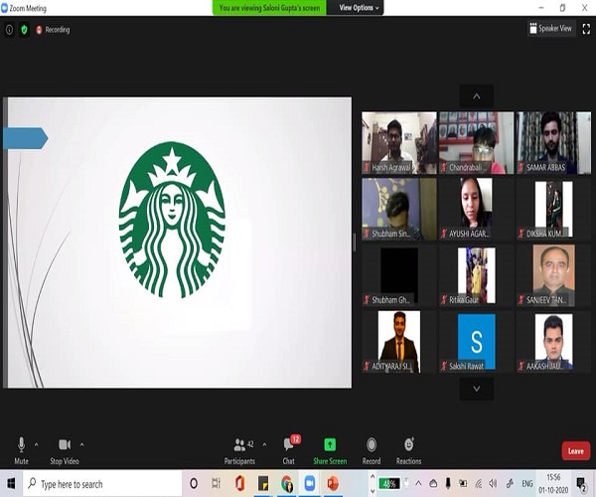
Task: Select Sakshi Rawat tile
Action: [x=476, y=342]
